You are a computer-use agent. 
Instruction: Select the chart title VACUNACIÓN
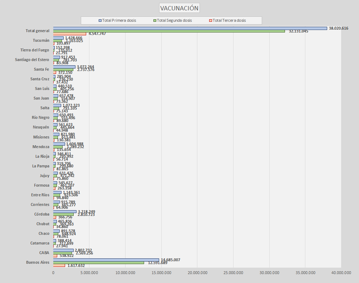click(179, 8)
